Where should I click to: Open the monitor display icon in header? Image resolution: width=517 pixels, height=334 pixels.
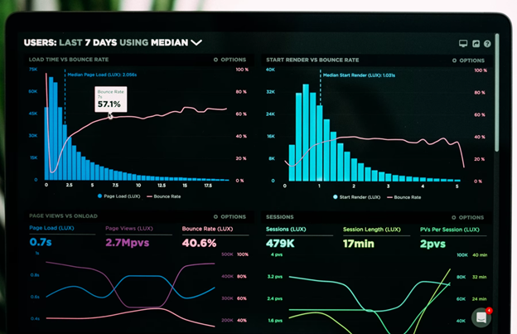click(x=463, y=44)
